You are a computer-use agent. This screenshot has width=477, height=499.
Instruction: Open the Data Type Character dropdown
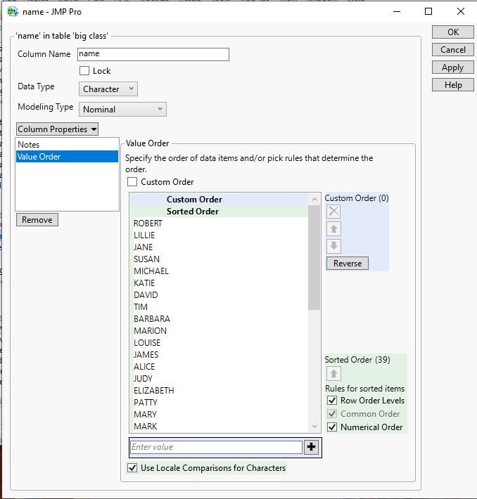click(x=108, y=89)
